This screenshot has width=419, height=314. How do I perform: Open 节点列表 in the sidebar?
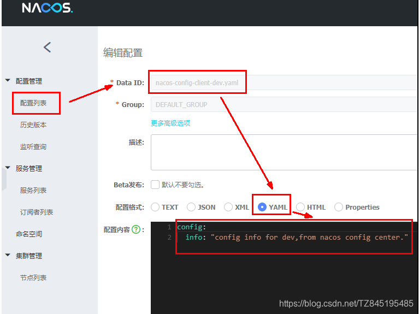pos(33,277)
